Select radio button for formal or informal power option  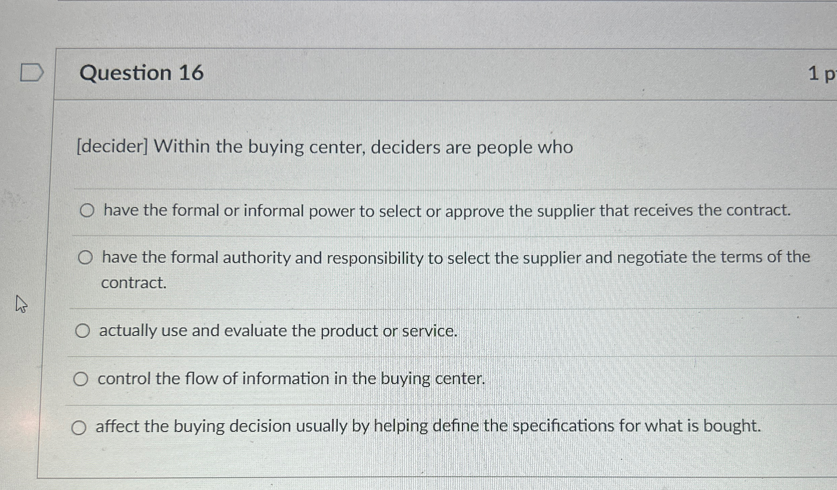click(x=87, y=210)
